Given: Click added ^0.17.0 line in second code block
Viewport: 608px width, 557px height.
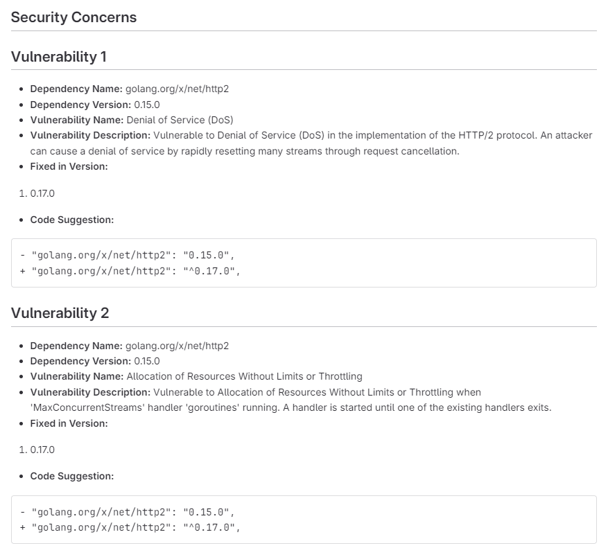Looking at the screenshot, I should tap(130, 527).
